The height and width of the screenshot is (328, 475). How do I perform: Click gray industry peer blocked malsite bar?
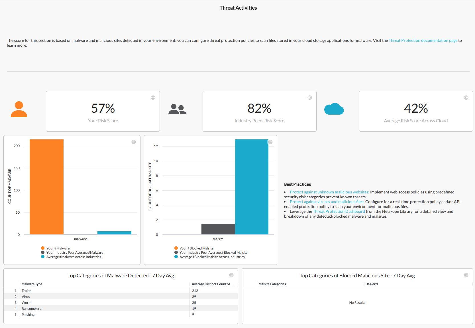(x=218, y=229)
